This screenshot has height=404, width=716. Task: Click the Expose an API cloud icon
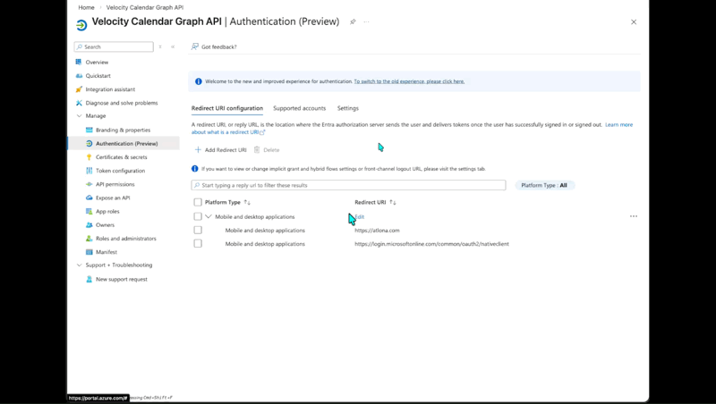(x=89, y=198)
